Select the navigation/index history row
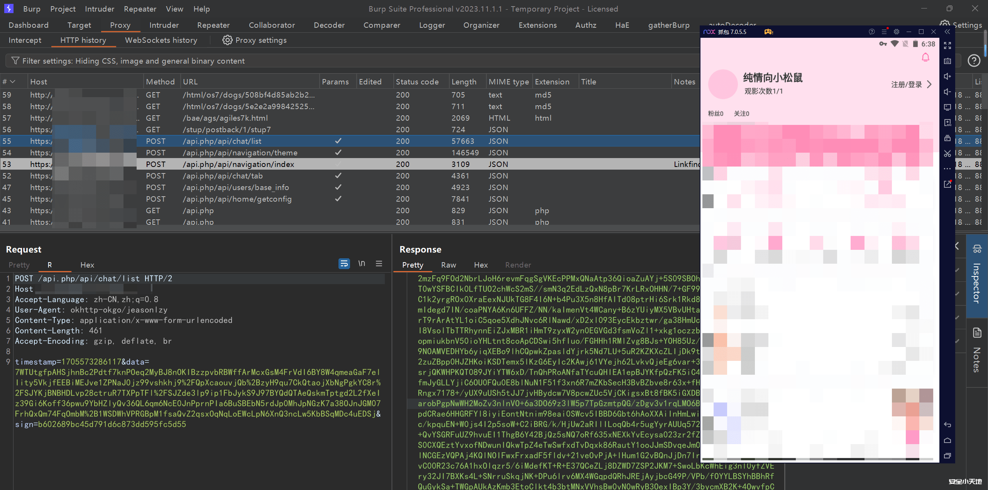Viewport: 988px width, 490px height. pos(239,164)
